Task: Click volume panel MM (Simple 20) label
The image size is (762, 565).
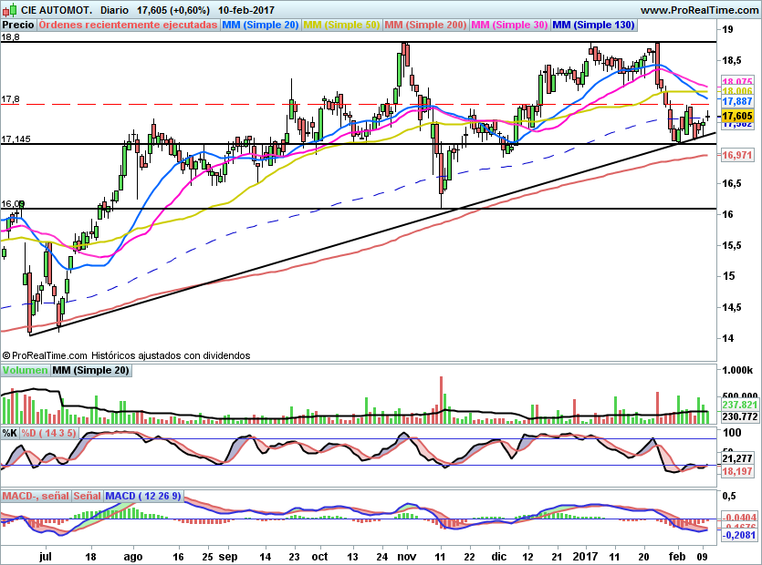Action: (91, 370)
